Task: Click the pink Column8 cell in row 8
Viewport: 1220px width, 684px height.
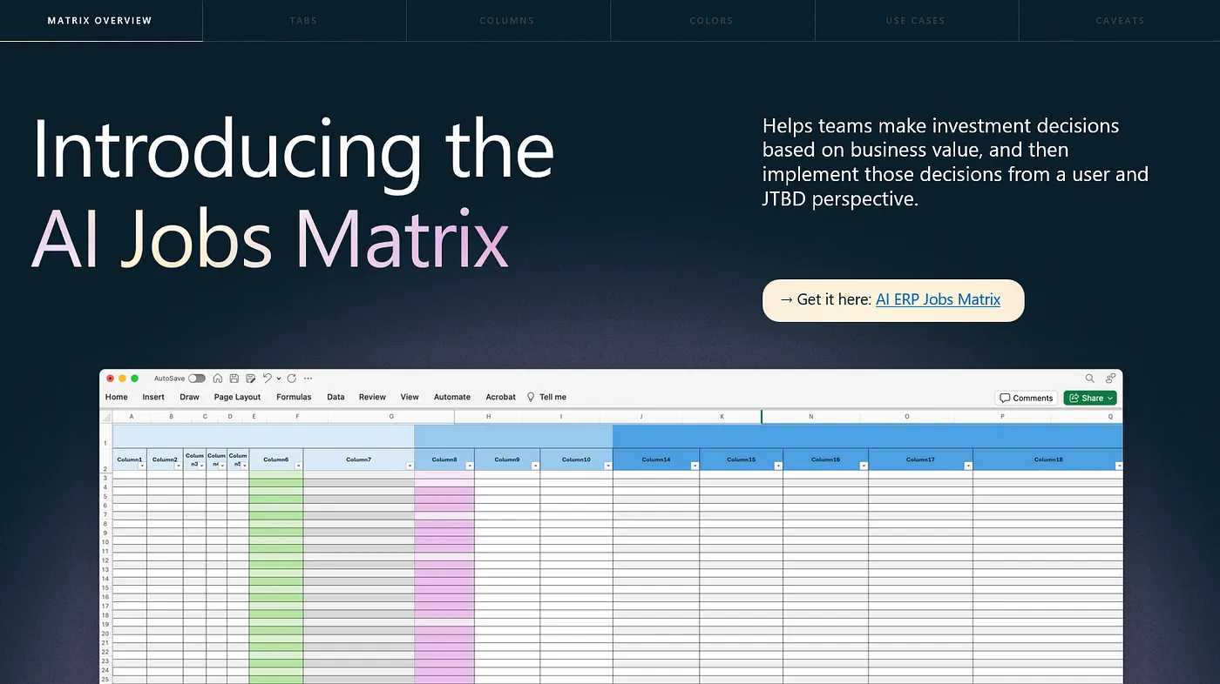Action: 444,524
